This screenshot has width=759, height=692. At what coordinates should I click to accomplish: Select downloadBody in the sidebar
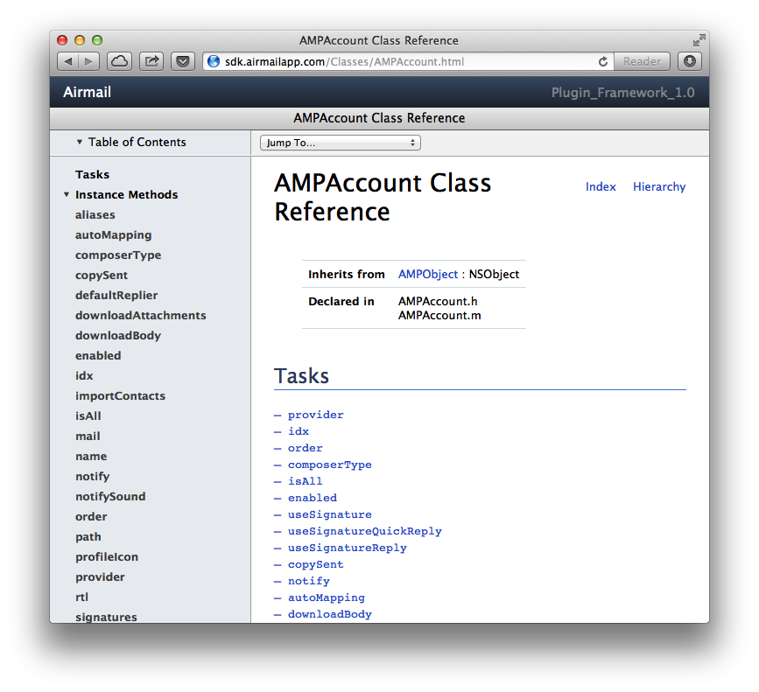click(118, 336)
